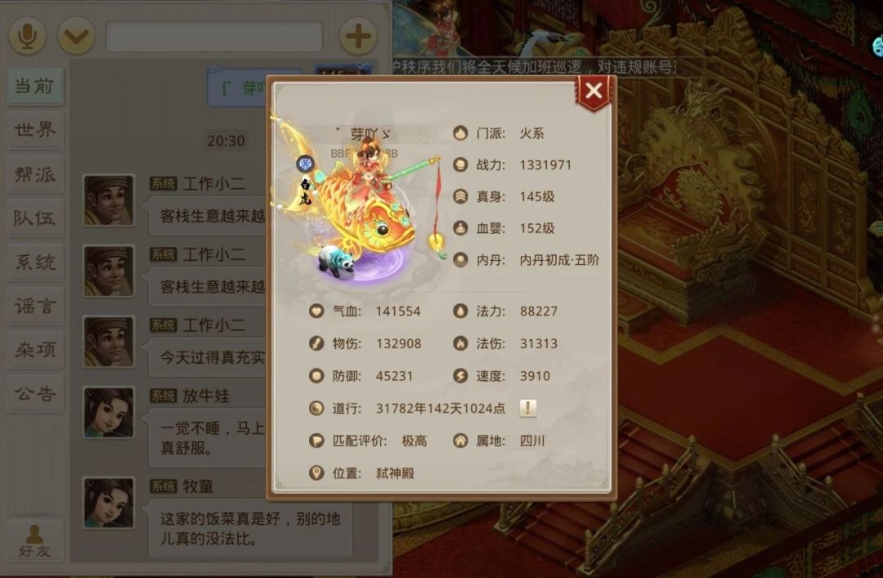This screenshot has height=578, width=883.
Task: Tap the 牧童 avatar portrait
Action: pos(109,503)
